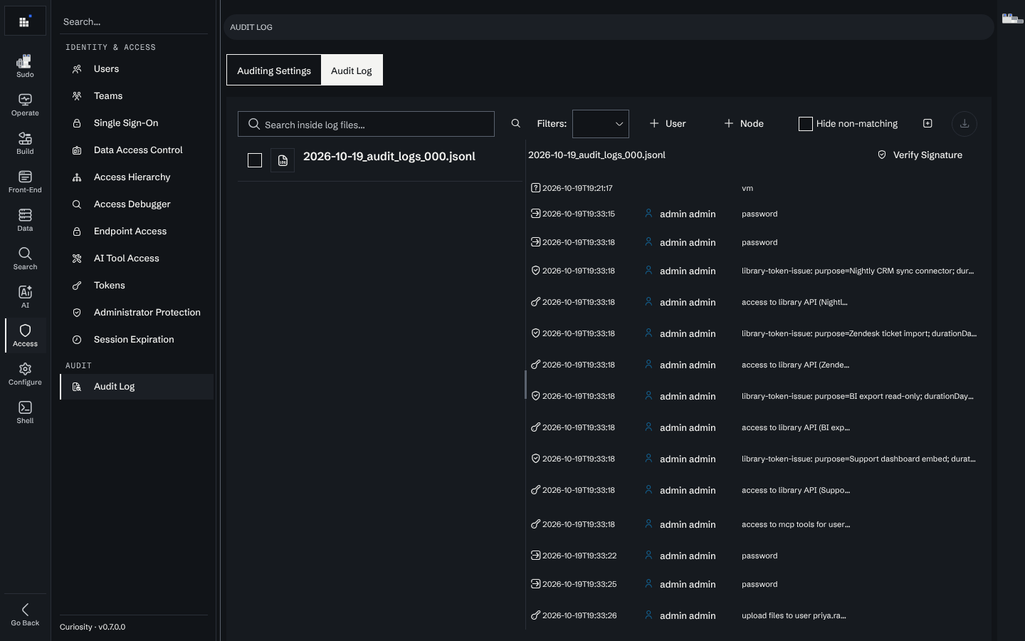
Task: Open the Configure section
Action: [25, 374]
